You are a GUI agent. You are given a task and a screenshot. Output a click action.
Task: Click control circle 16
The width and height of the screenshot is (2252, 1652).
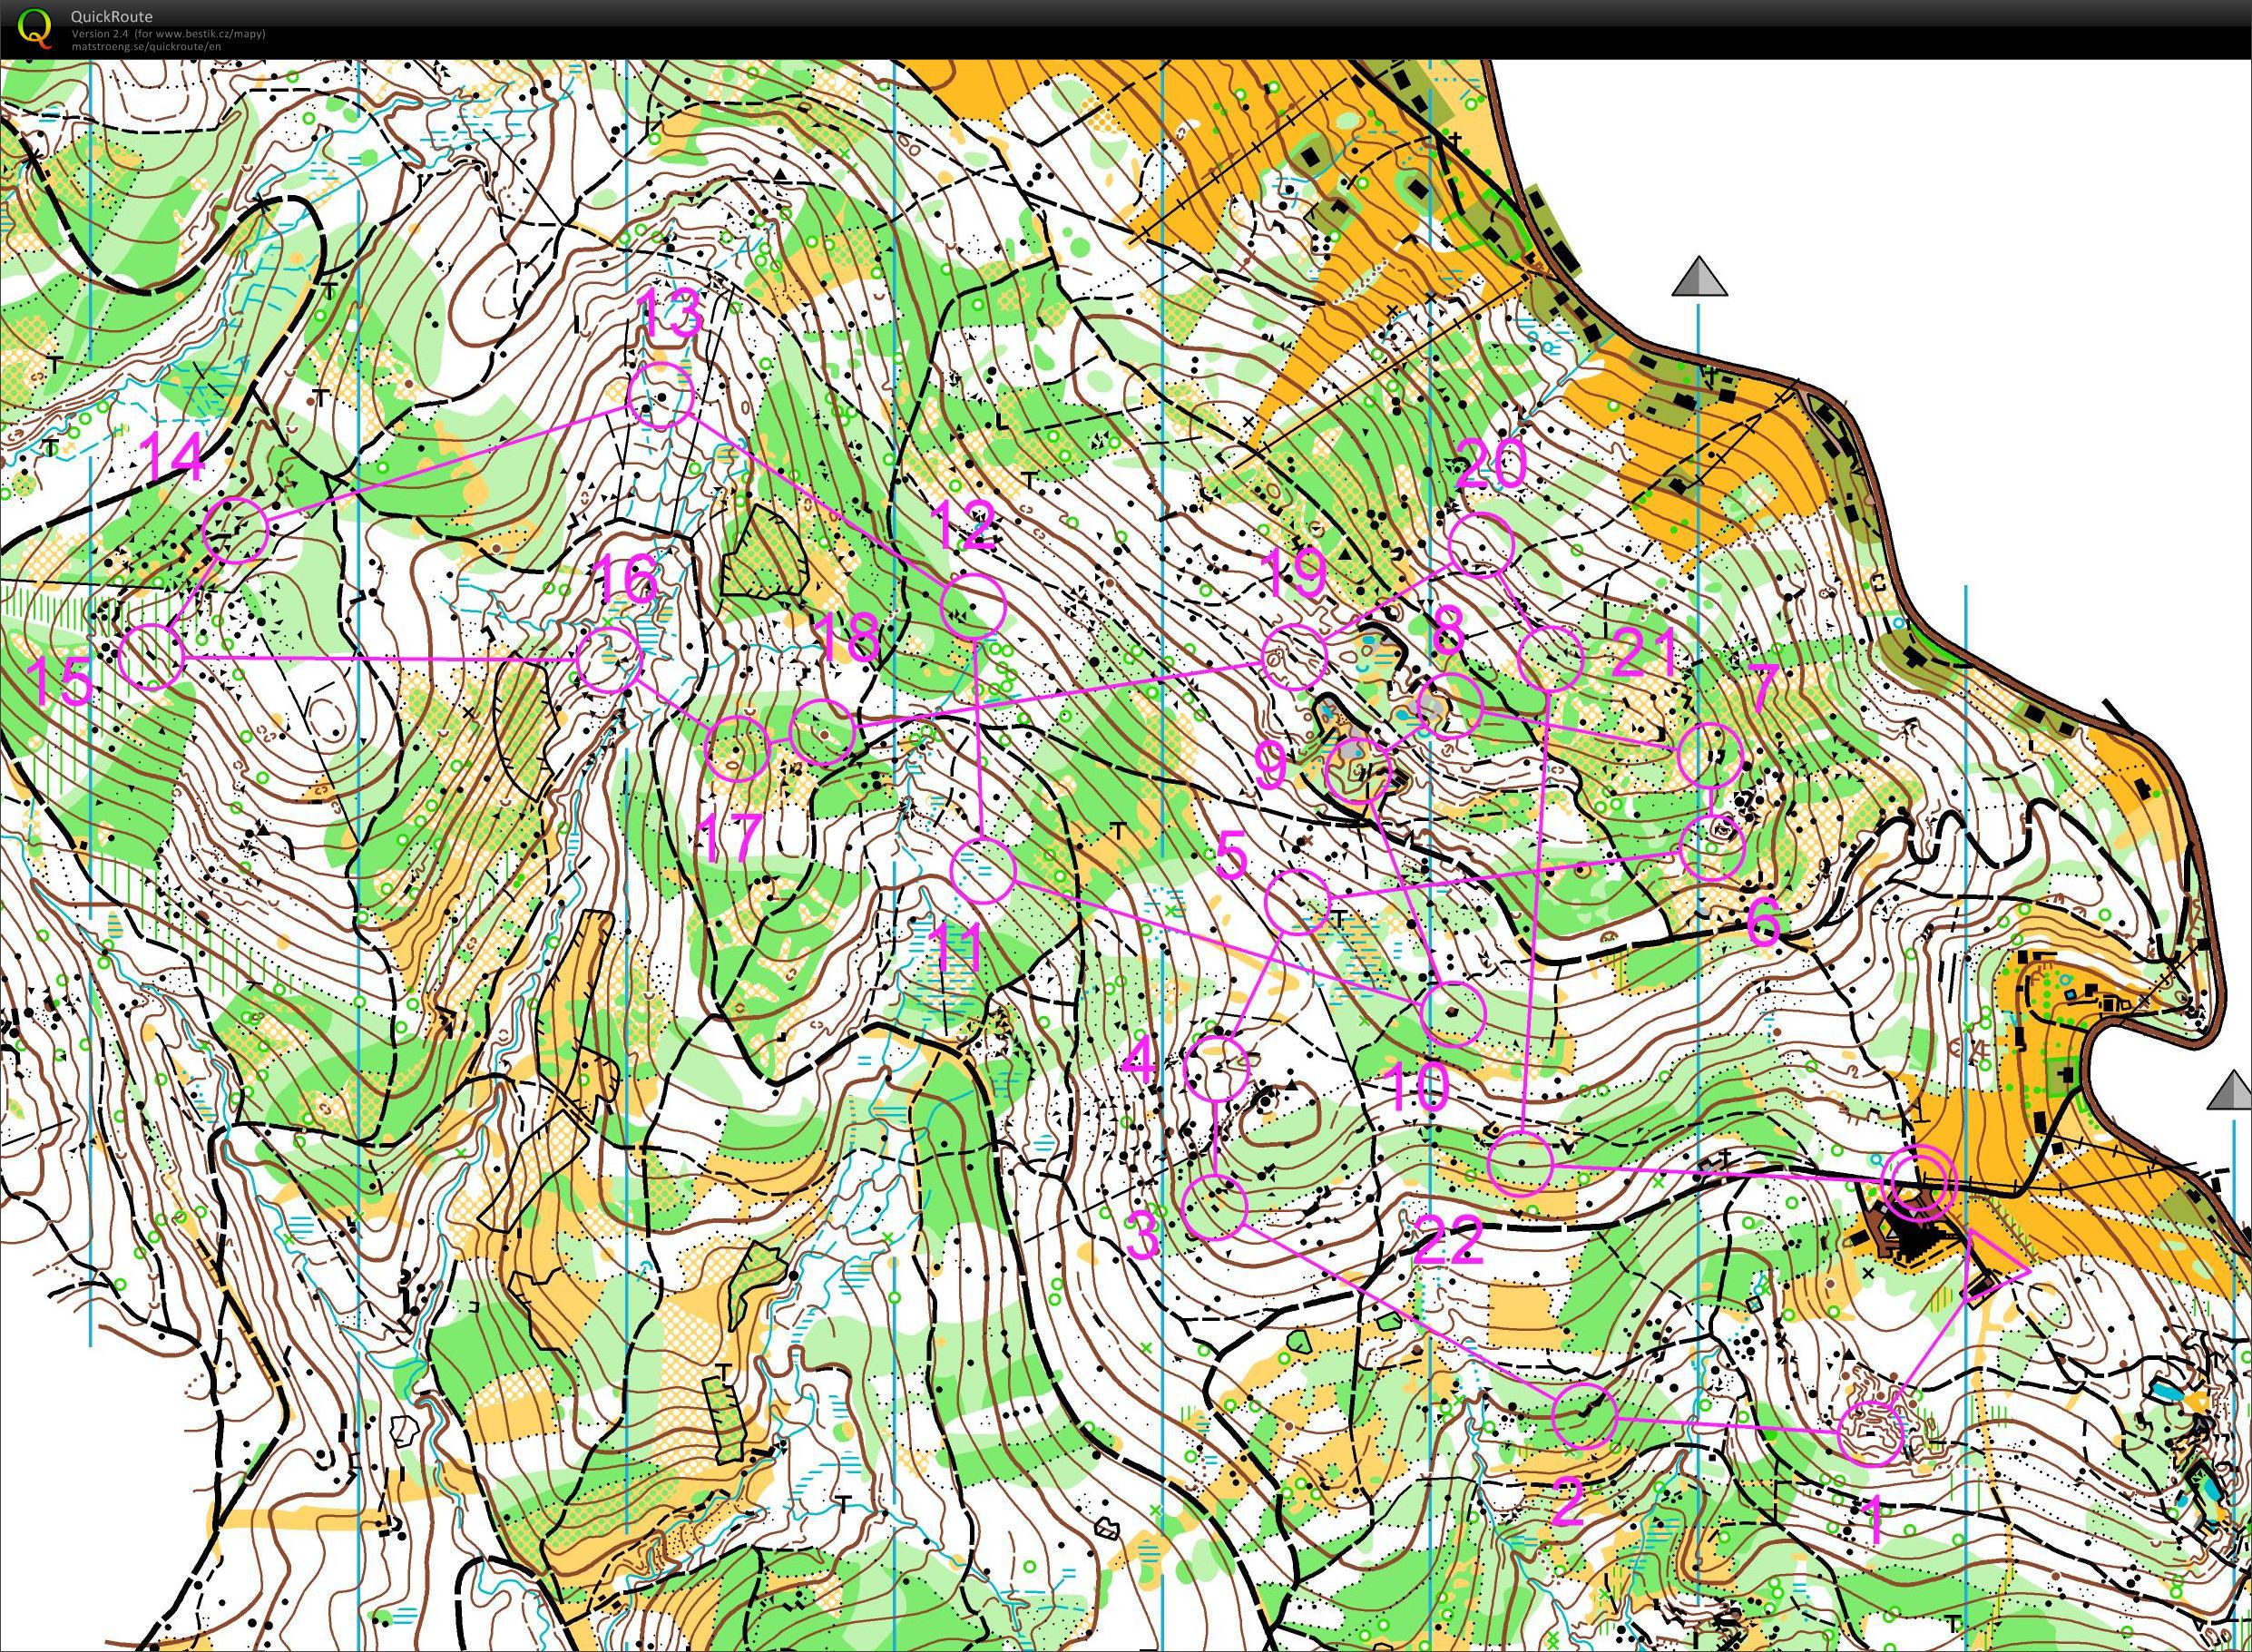(x=609, y=660)
